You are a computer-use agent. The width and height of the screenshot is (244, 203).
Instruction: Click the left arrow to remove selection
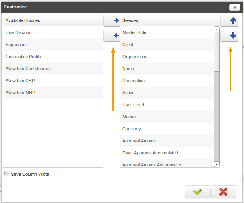coord(116,36)
